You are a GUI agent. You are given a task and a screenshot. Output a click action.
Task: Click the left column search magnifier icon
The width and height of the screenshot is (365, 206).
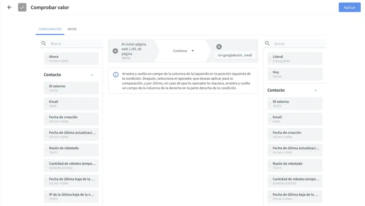[43, 43]
